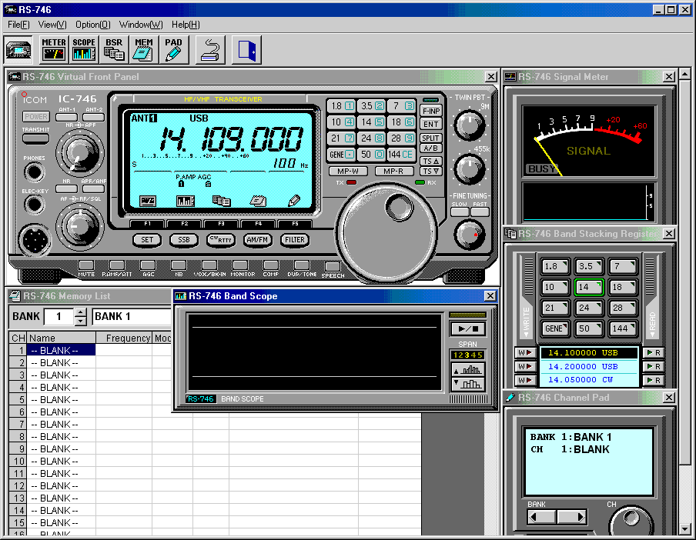Open the SCOPE toolbar icon

coord(84,50)
